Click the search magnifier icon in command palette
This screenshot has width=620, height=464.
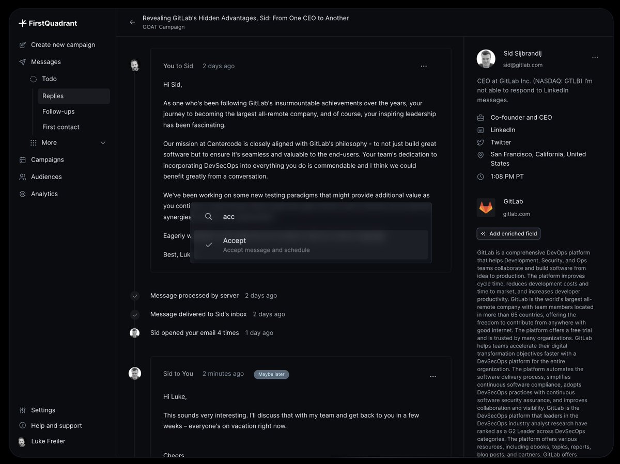coord(209,217)
